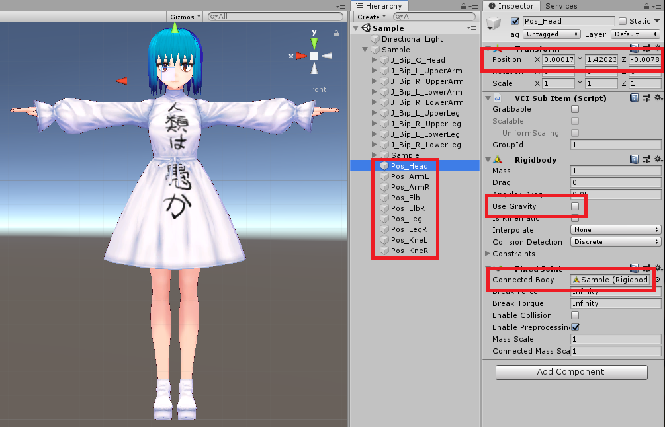The image size is (665, 427).
Task: Expand the J_Bip_C_Head tree item
Action: tap(374, 59)
